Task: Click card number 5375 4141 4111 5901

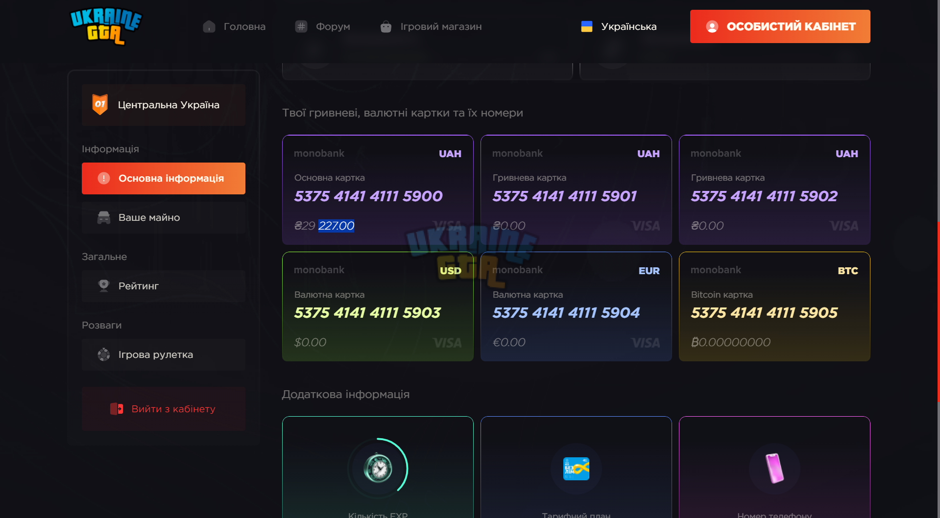Action: pos(565,196)
